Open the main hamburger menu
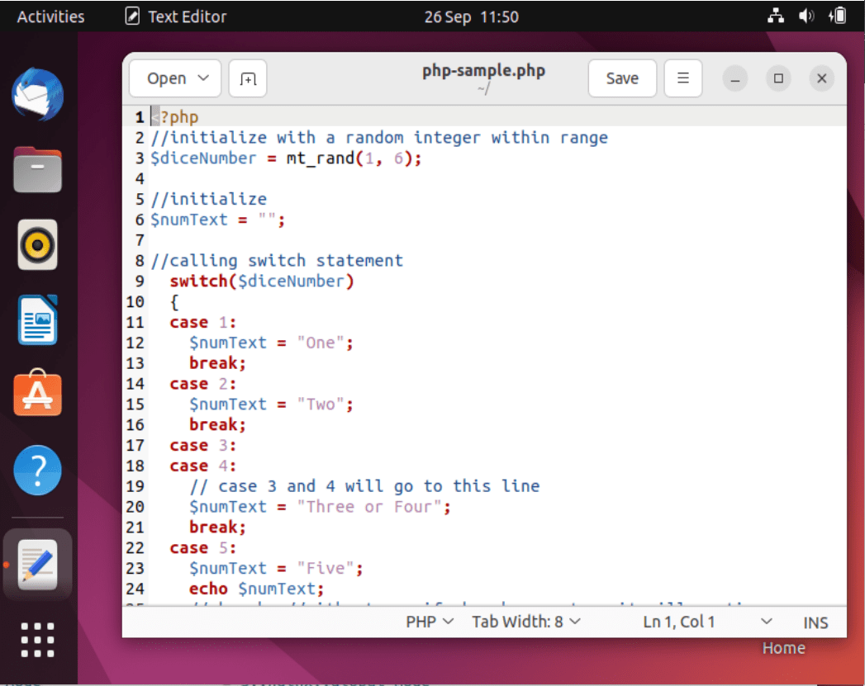865x686 pixels. [683, 78]
